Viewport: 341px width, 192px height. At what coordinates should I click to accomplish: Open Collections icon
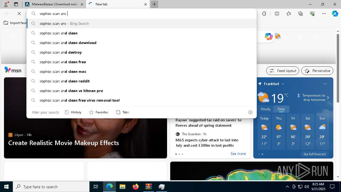[301, 14]
